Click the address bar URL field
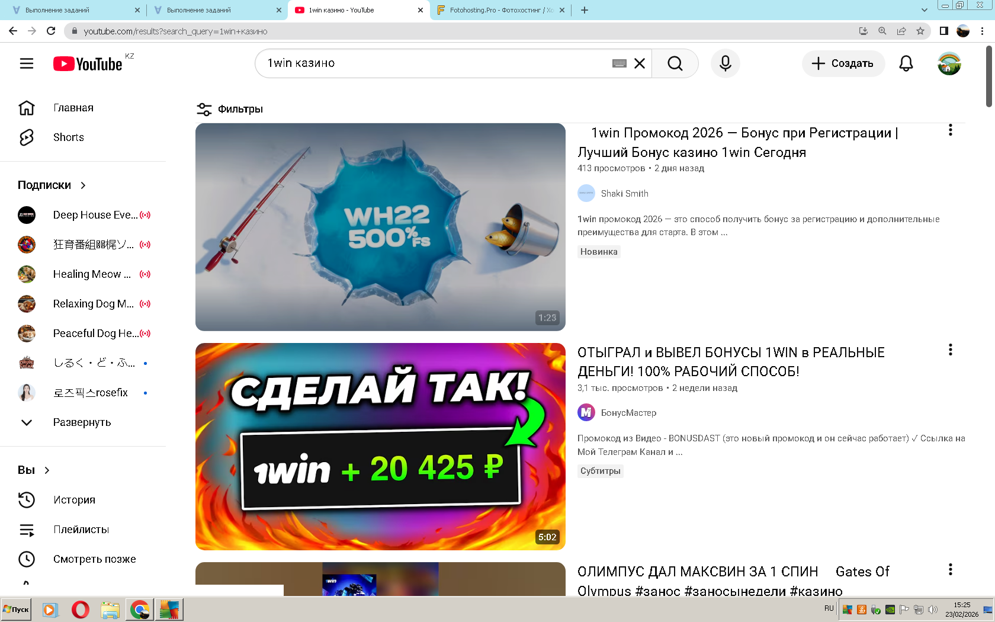995x622 pixels. click(x=462, y=31)
